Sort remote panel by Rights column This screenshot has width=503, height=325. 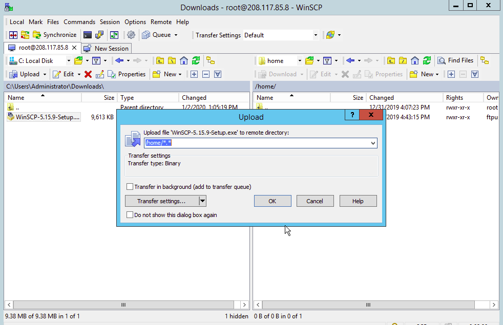[x=463, y=97]
